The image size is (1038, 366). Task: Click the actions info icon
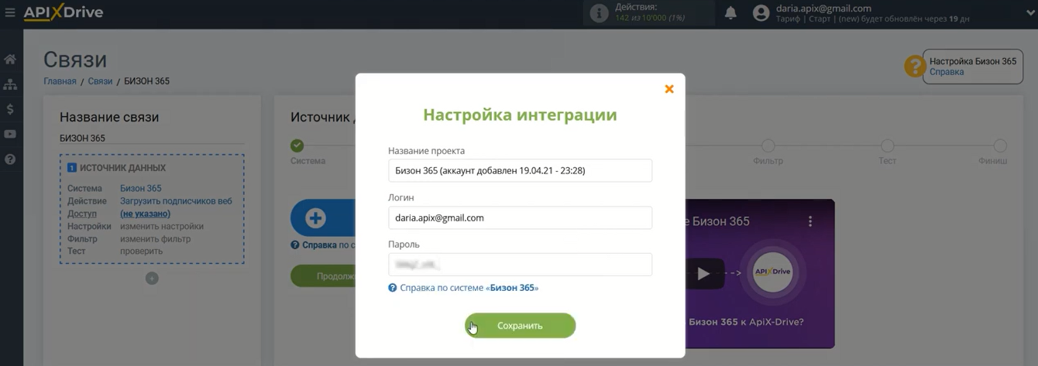pyautogui.click(x=599, y=13)
